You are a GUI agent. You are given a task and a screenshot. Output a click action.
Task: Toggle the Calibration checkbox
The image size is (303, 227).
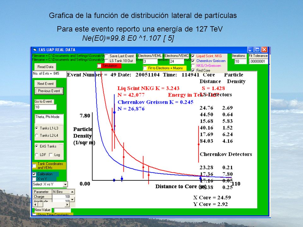tap(34, 174)
